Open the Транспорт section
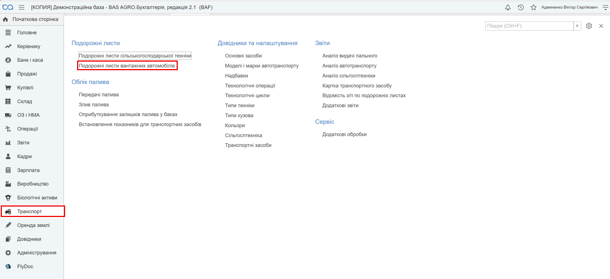The height and width of the screenshot is (279, 610). 33,211
